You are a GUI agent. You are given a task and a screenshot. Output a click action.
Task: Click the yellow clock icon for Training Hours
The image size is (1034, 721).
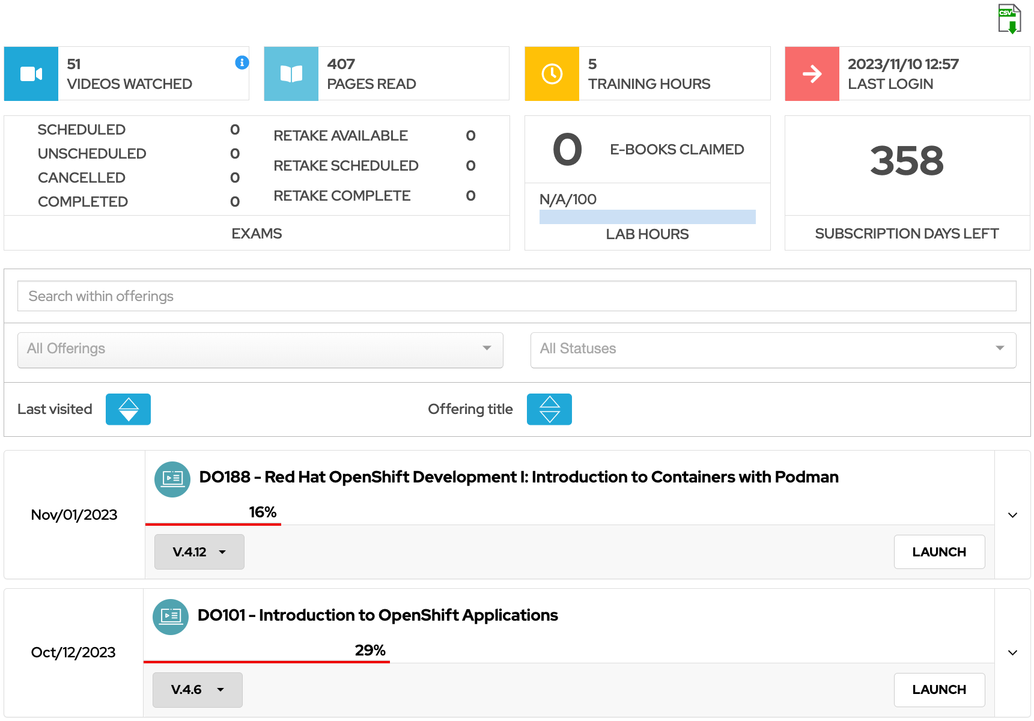[551, 73]
